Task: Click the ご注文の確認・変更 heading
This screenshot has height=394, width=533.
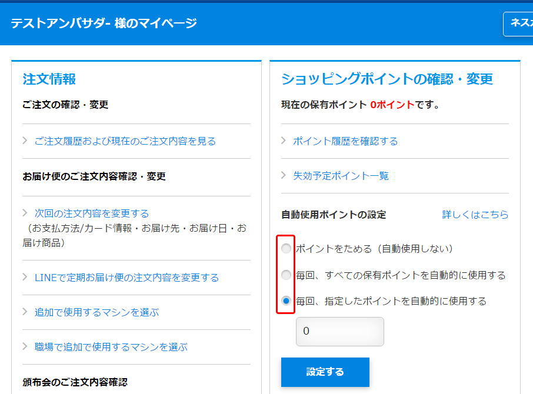Action: 65,105
